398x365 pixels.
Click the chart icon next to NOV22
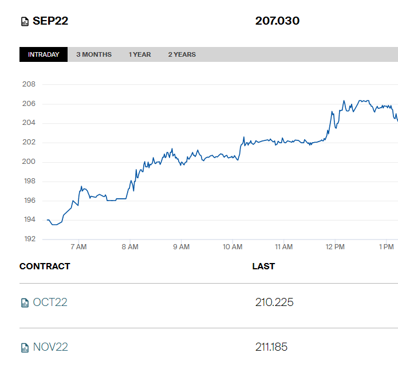pyautogui.click(x=25, y=347)
